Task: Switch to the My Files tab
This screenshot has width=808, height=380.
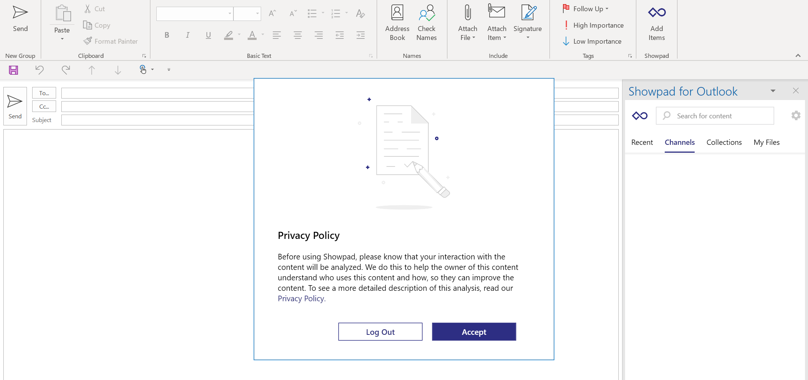Action: pos(766,142)
